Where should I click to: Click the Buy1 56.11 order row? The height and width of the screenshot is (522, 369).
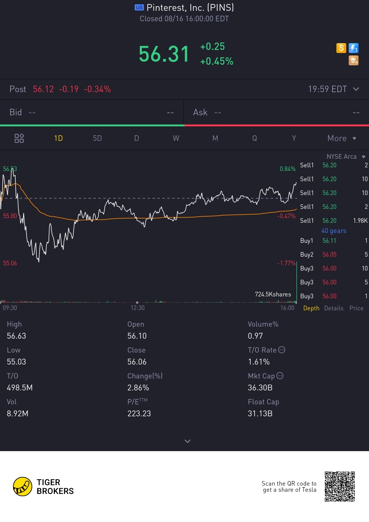334,241
